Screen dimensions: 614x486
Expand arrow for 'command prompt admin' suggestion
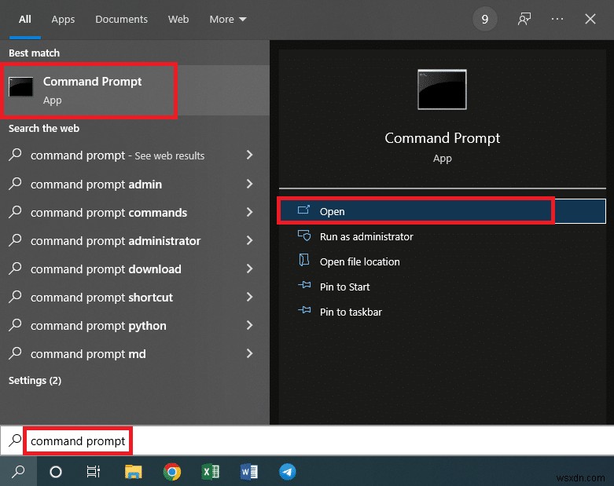[249, 185]
